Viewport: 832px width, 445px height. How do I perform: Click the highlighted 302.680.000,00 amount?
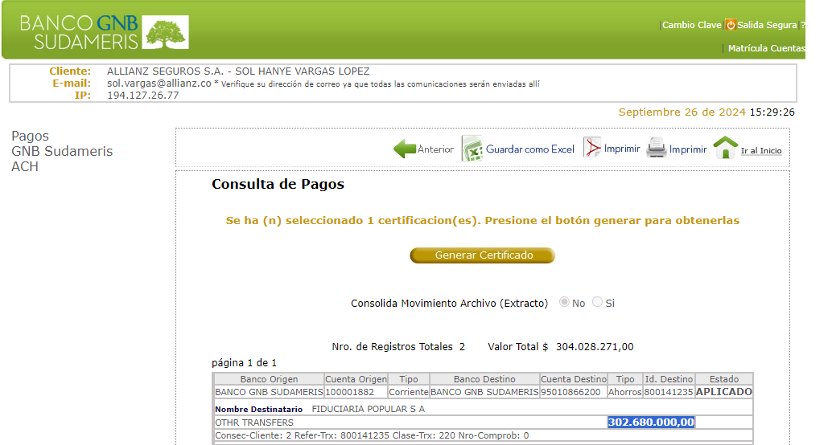pos(651,423)
